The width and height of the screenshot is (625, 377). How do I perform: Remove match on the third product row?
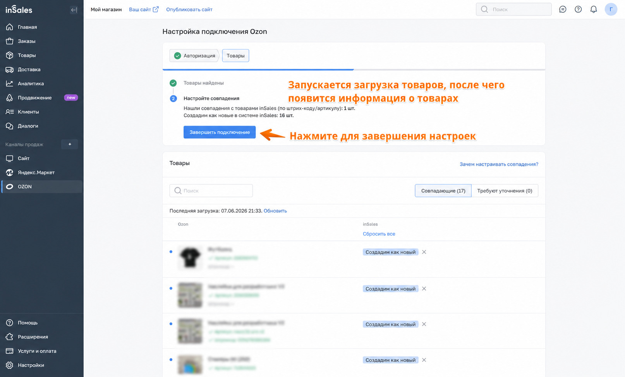click(424, 324)
